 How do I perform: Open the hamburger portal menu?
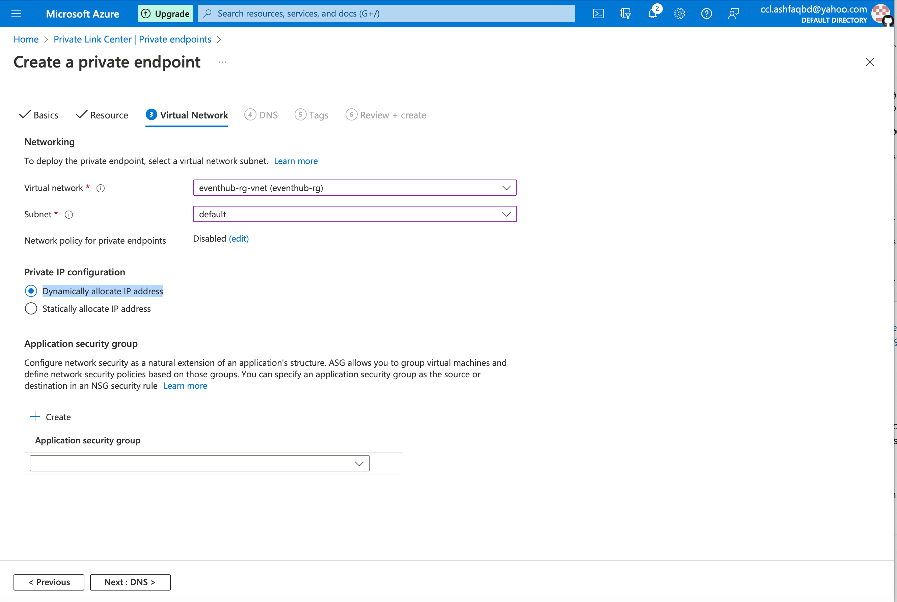(16, 14)
